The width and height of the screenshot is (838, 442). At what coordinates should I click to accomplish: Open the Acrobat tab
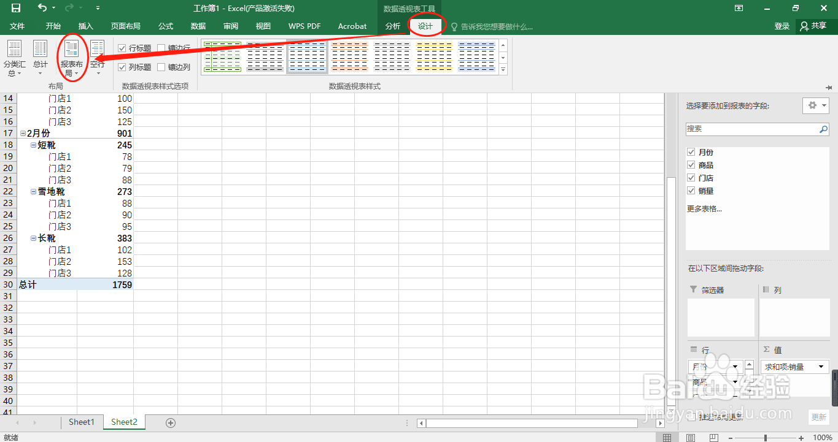(352, 26)
